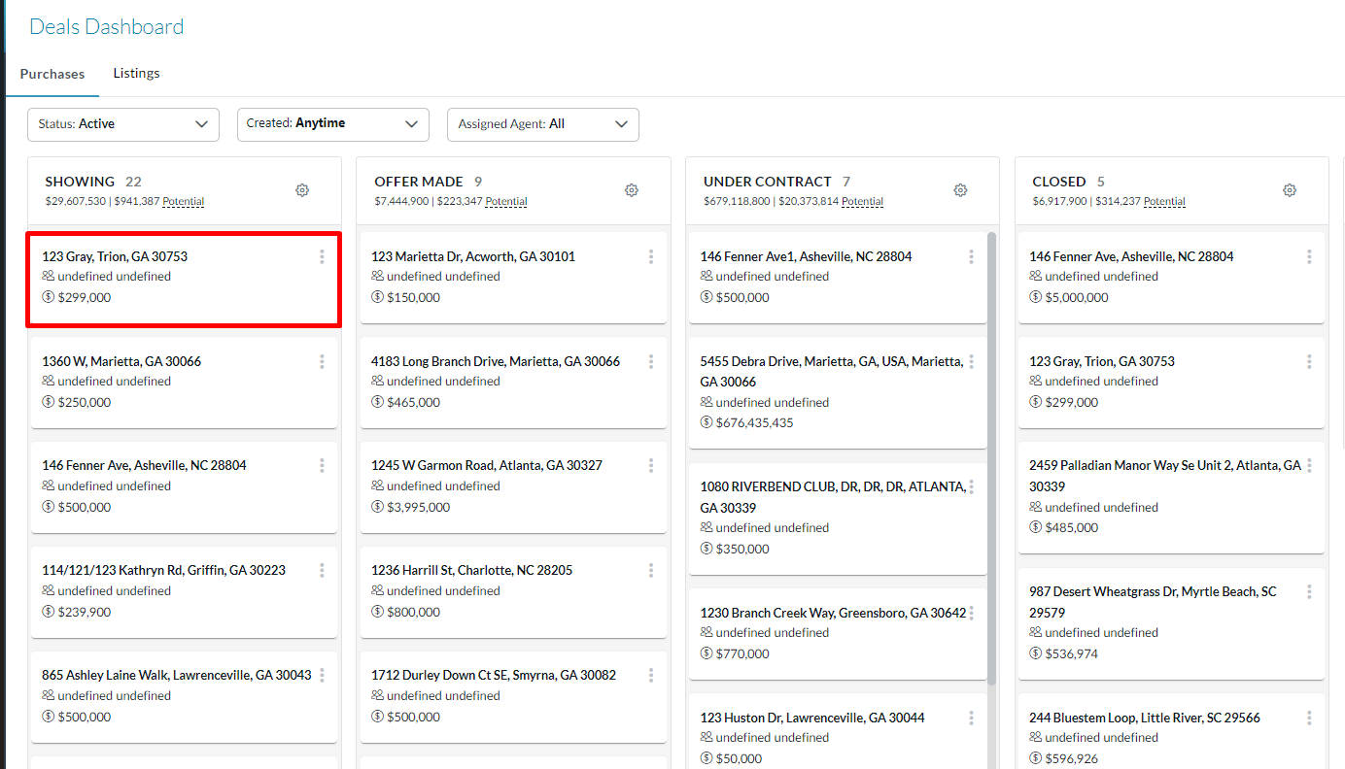Open the Status: Active dropdown
Viewport: 1345px width, 769px height.
pos(123,124)
